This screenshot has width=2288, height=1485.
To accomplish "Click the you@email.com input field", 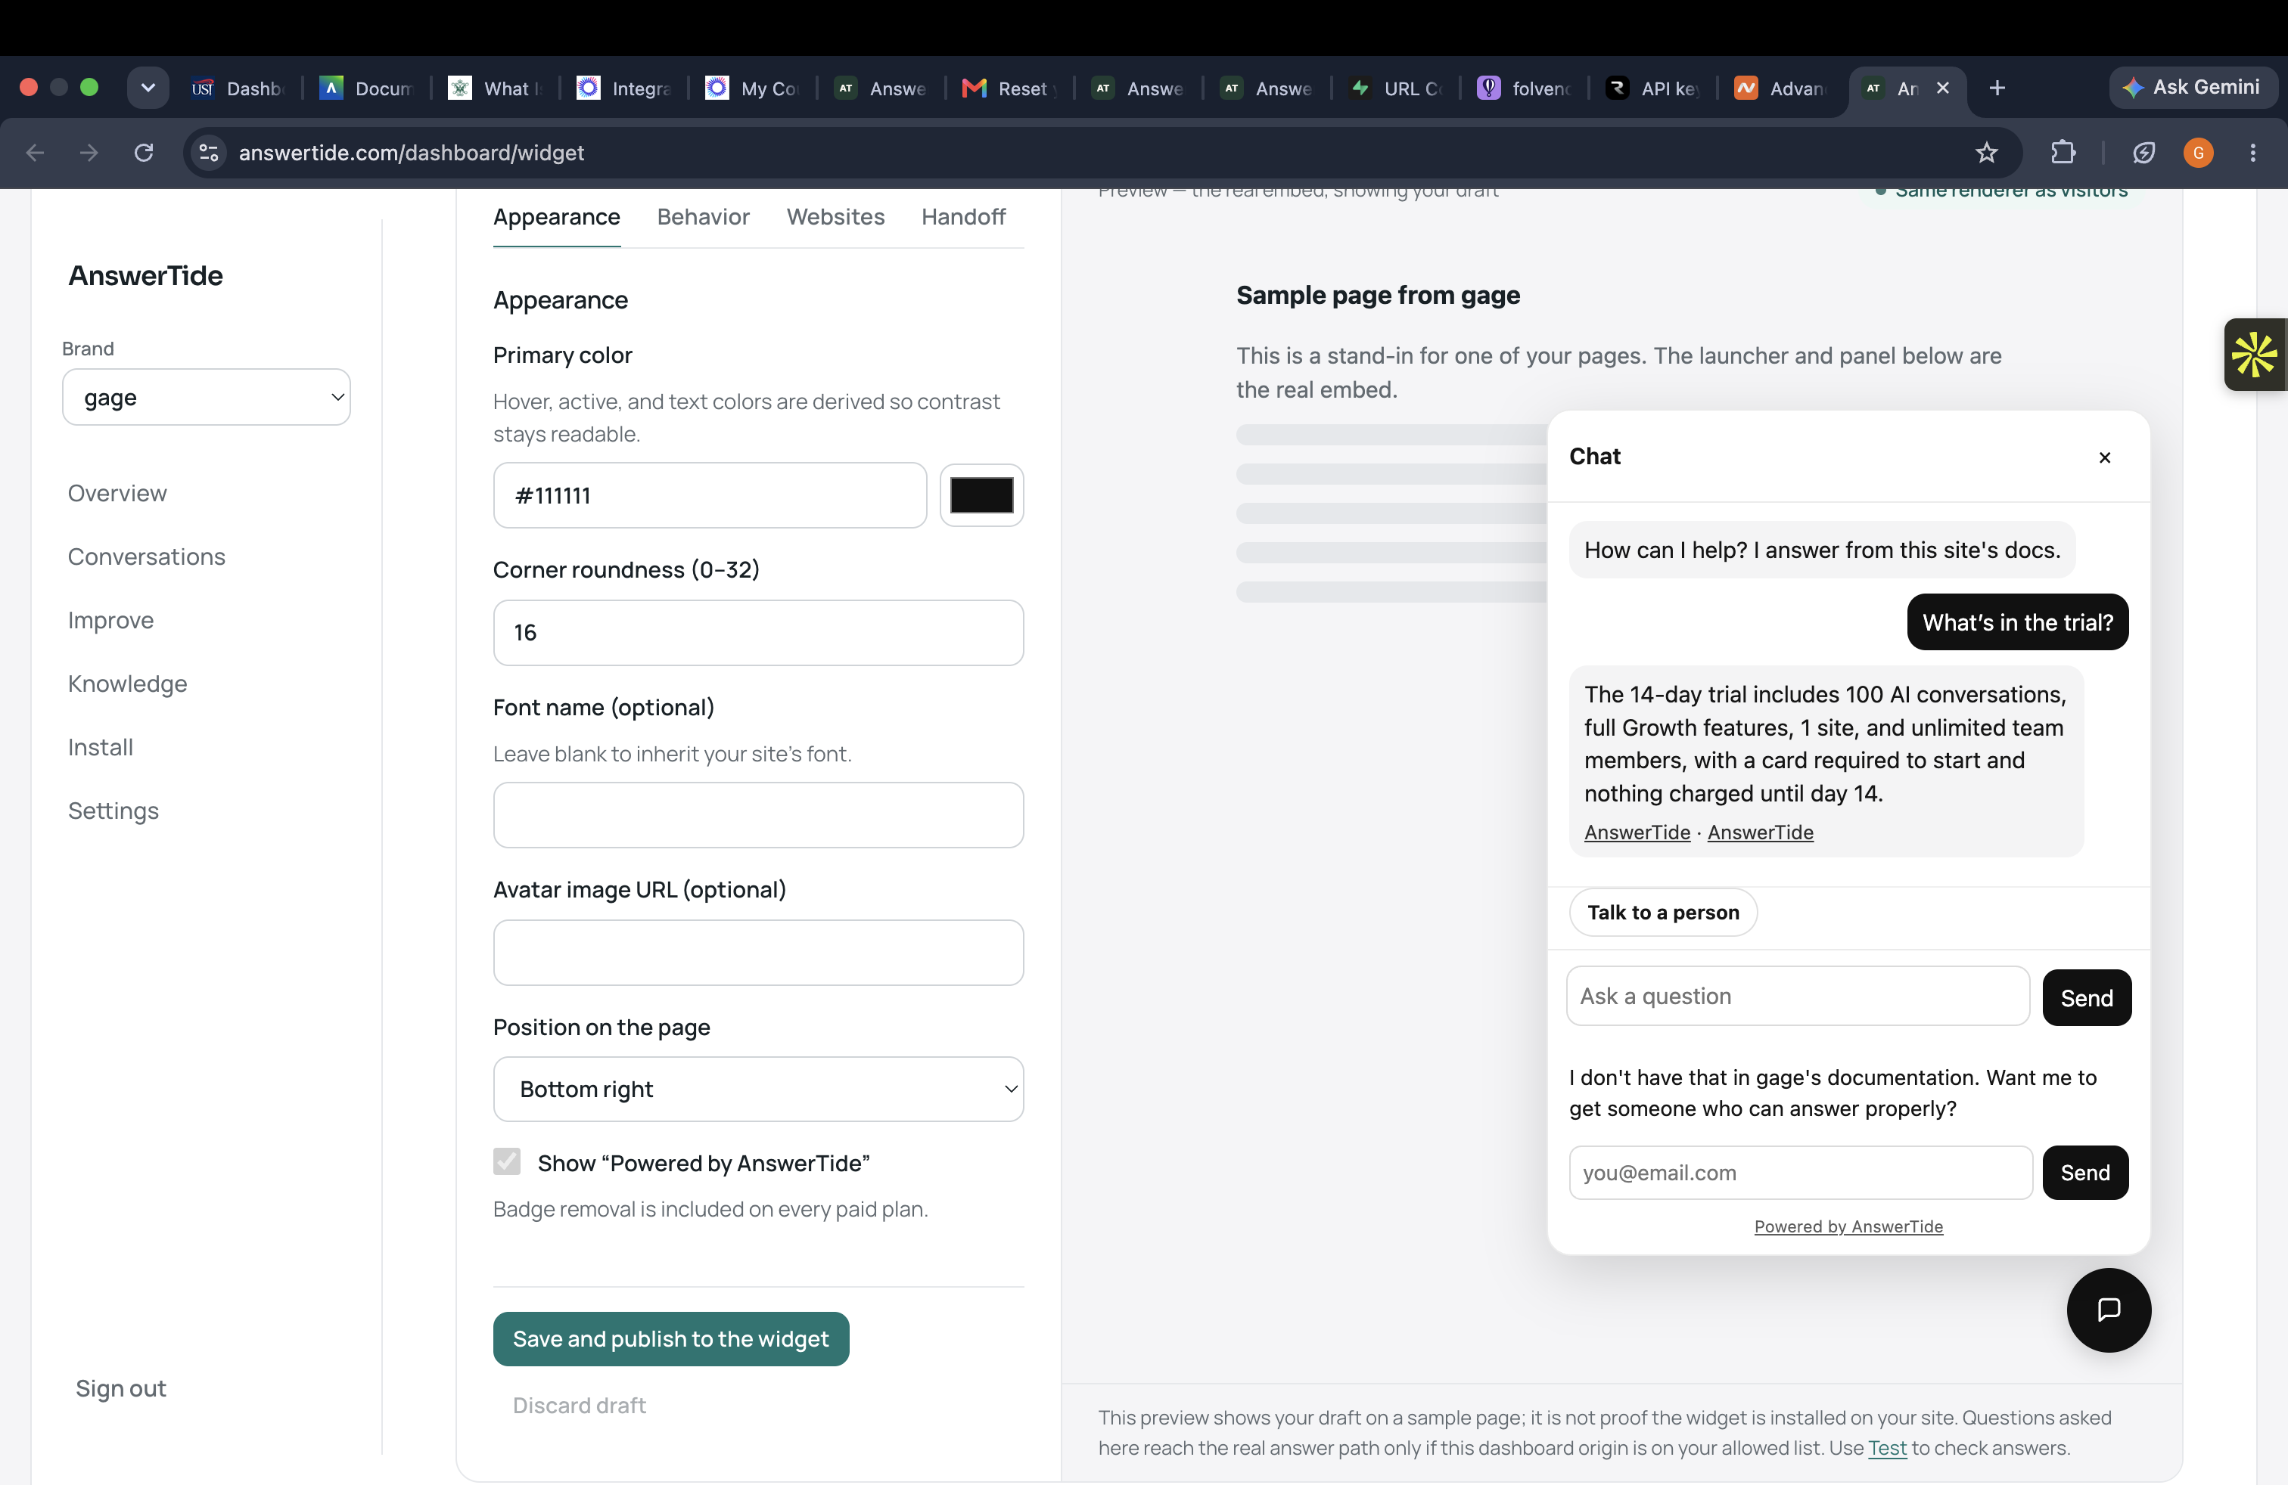I will 1800,1172.
